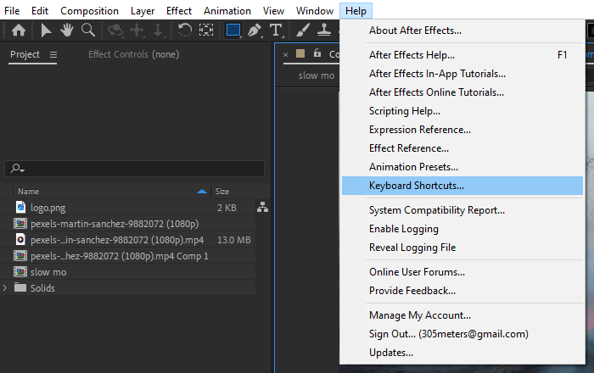Select the Zoom magnifier tool
This screenshot has width=594, height=373.
click(88, 31)
